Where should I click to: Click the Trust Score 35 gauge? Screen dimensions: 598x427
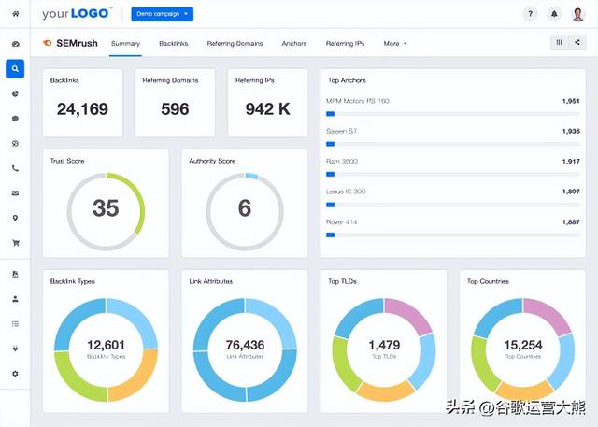(106, 211)
